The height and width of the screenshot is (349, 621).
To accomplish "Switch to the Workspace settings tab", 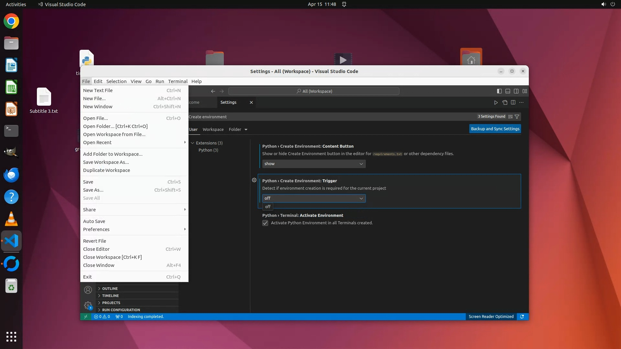I will pyautogui.click(x=213, y=130).
